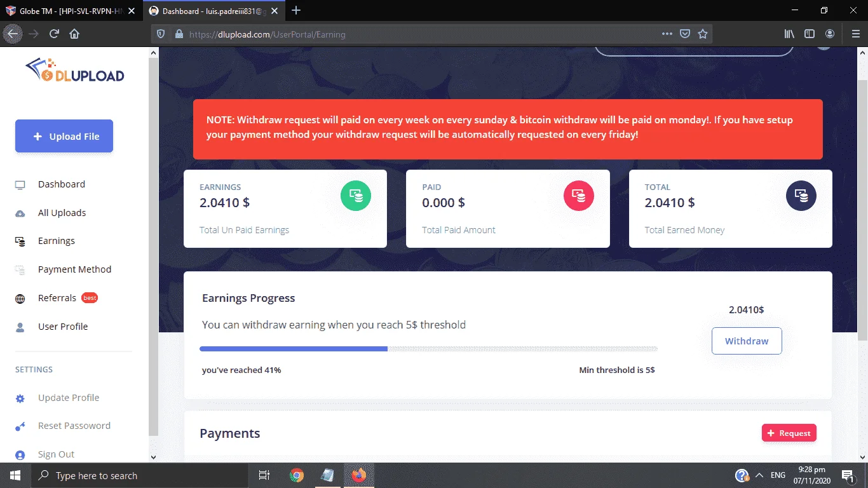The height and width of the screenshot is (488, 868).
Task: Click the 'you've reached 41%' text
Action: 241,370
